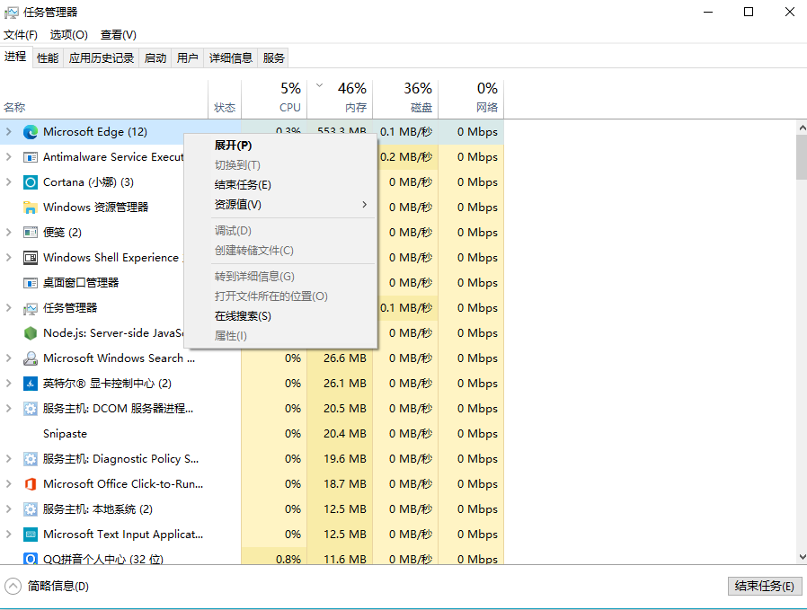Sort by the 名称 column header

click(104, 99)
